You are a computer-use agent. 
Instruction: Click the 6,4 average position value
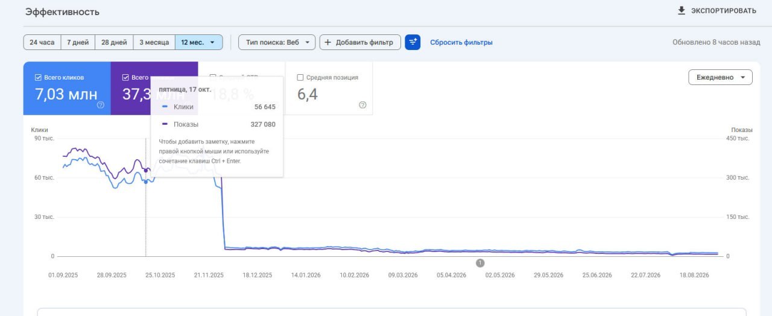[308, 94]
